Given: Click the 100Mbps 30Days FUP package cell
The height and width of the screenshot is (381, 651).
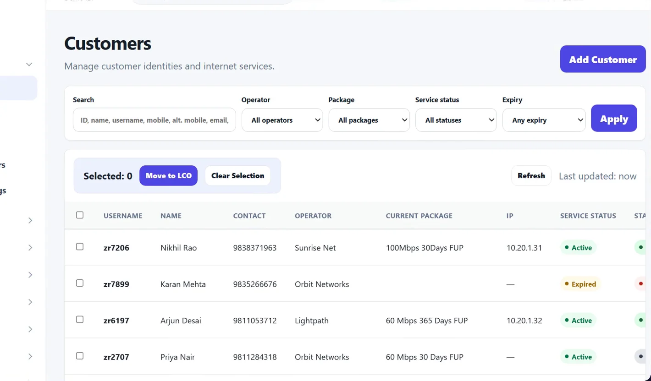Looking at the screenshot, I should (425, 248).
